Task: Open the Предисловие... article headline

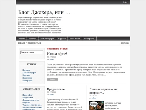Action: 57,89
